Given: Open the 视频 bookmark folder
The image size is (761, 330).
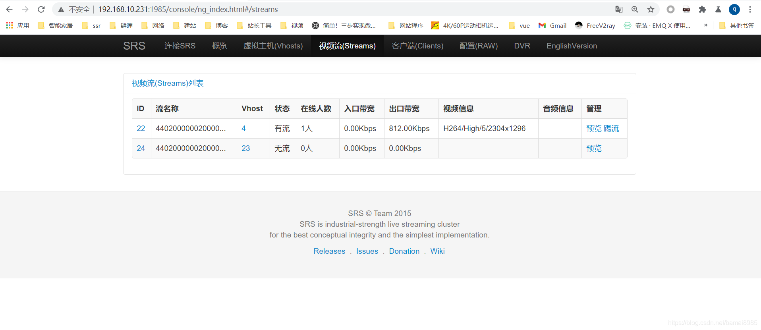Looking at the screenshot, I should 292,25.
